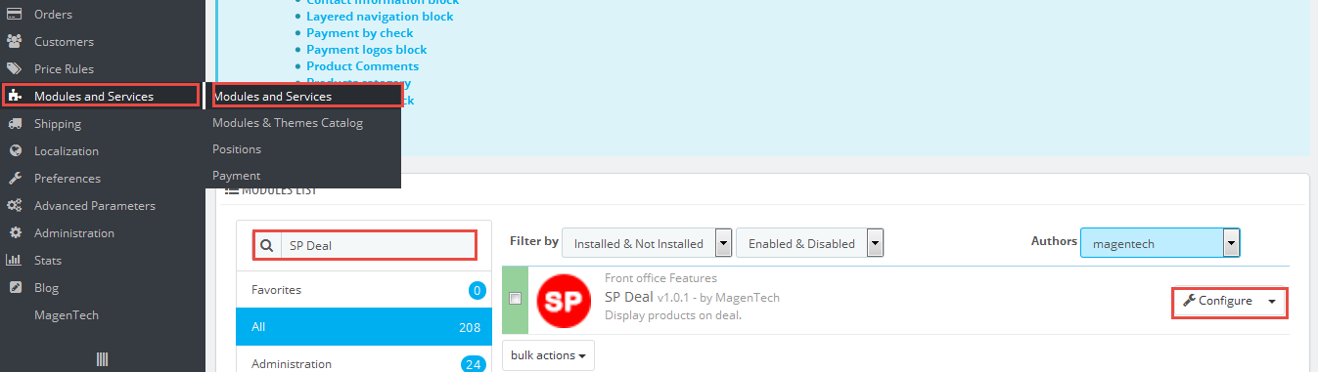Image resolution: width=1318 pixels, height=372 pixels.
Task: Open the Payment logos block link
Action: click(x=366, y=50)
